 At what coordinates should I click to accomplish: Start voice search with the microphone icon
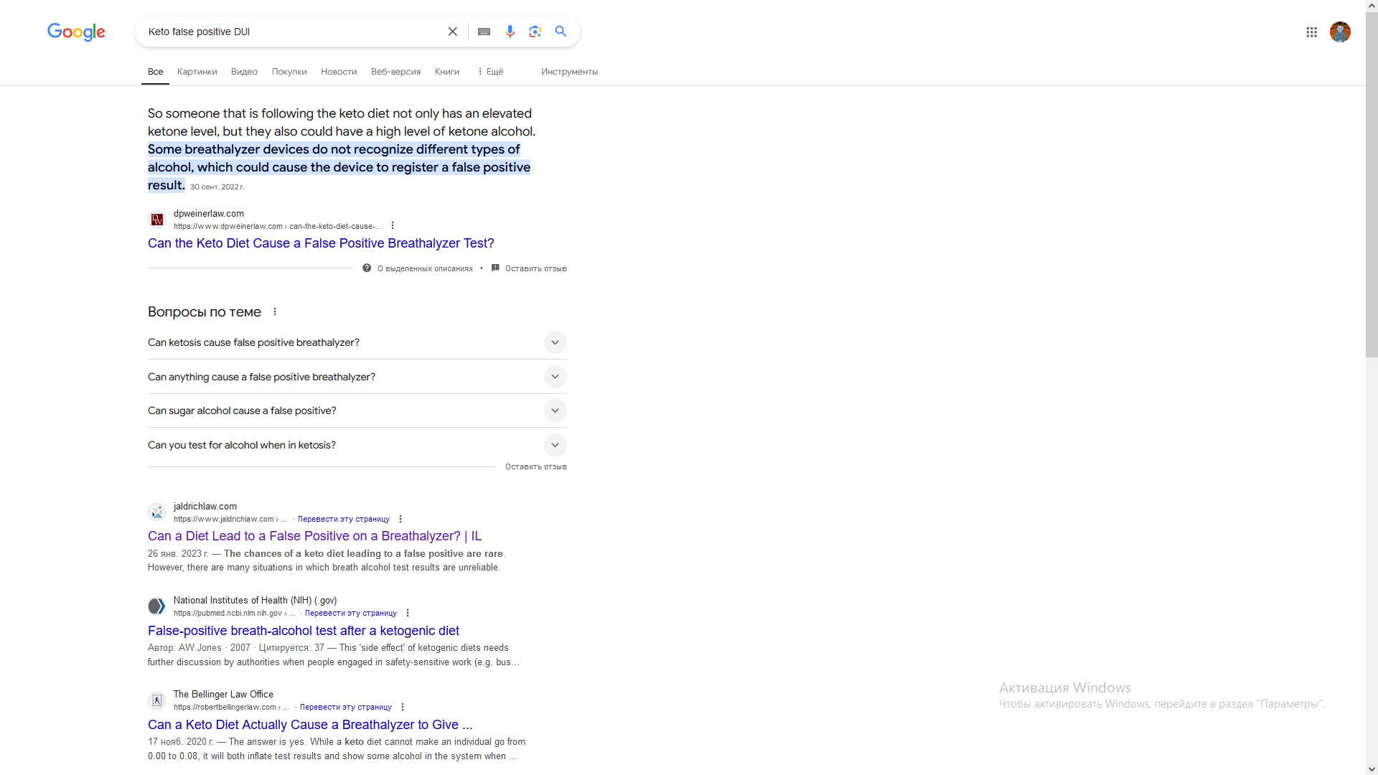click(510, 32)
